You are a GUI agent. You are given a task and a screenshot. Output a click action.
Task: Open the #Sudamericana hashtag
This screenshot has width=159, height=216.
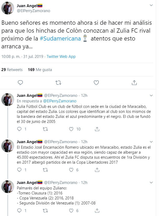point(60,39)
